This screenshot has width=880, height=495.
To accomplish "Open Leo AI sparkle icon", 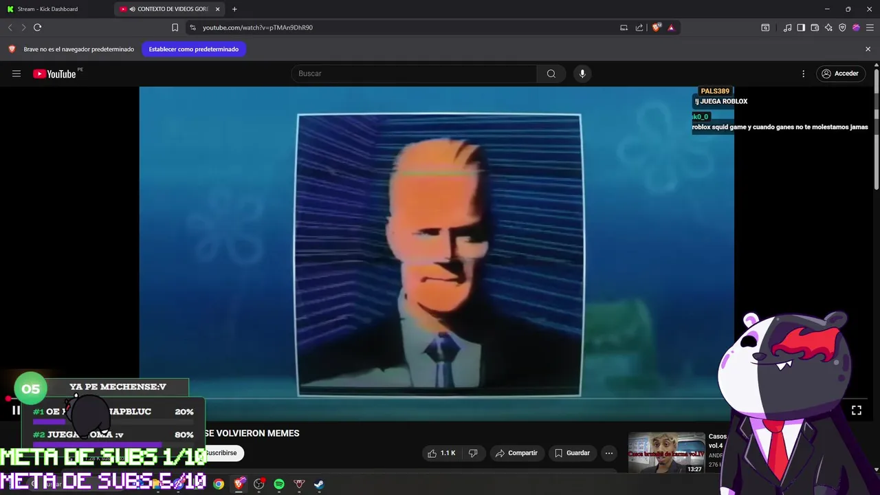I will point(828,27).
